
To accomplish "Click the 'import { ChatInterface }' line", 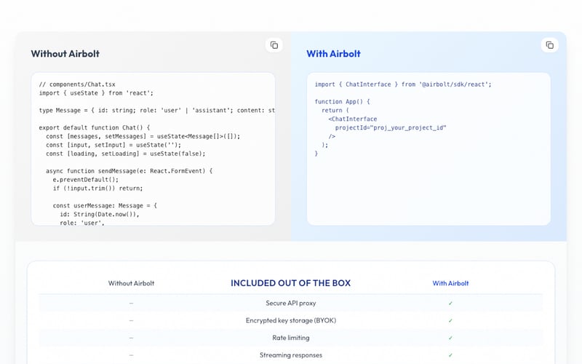I will click(403, 84).
